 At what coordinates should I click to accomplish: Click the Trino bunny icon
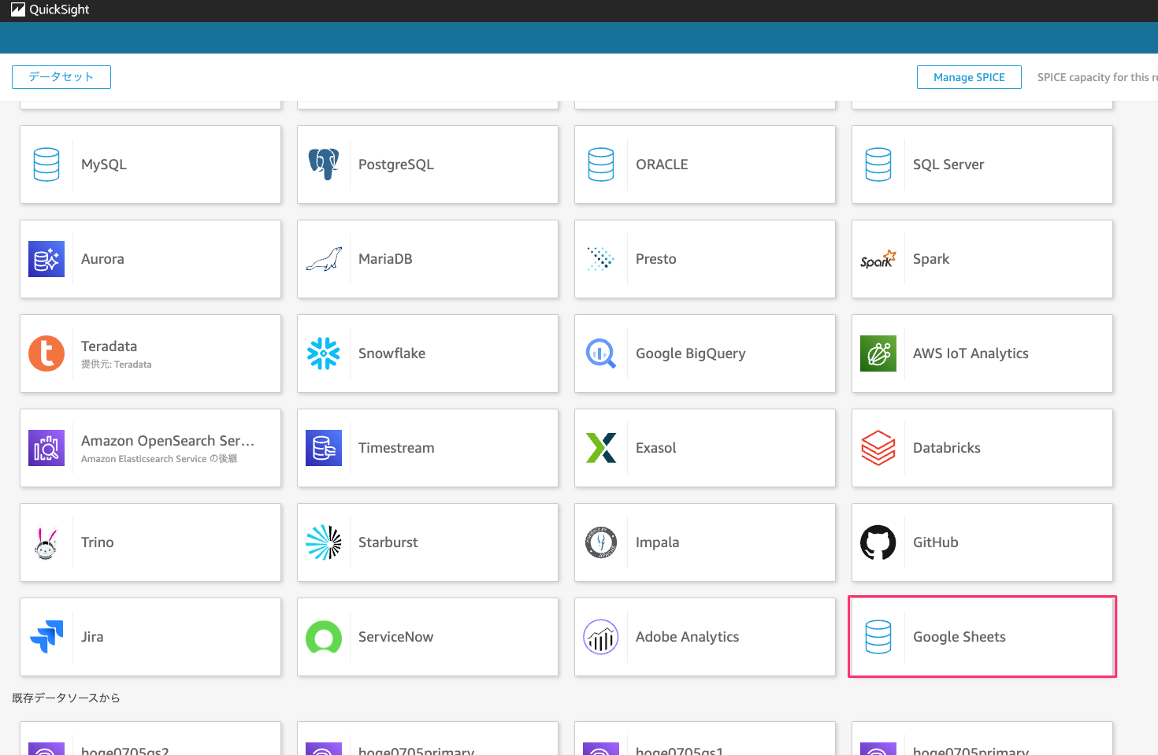(x=46, y=542)
